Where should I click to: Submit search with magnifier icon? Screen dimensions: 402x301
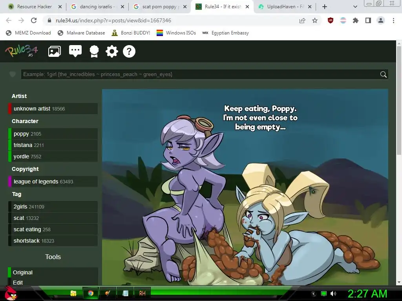click(x=383, y=74)
